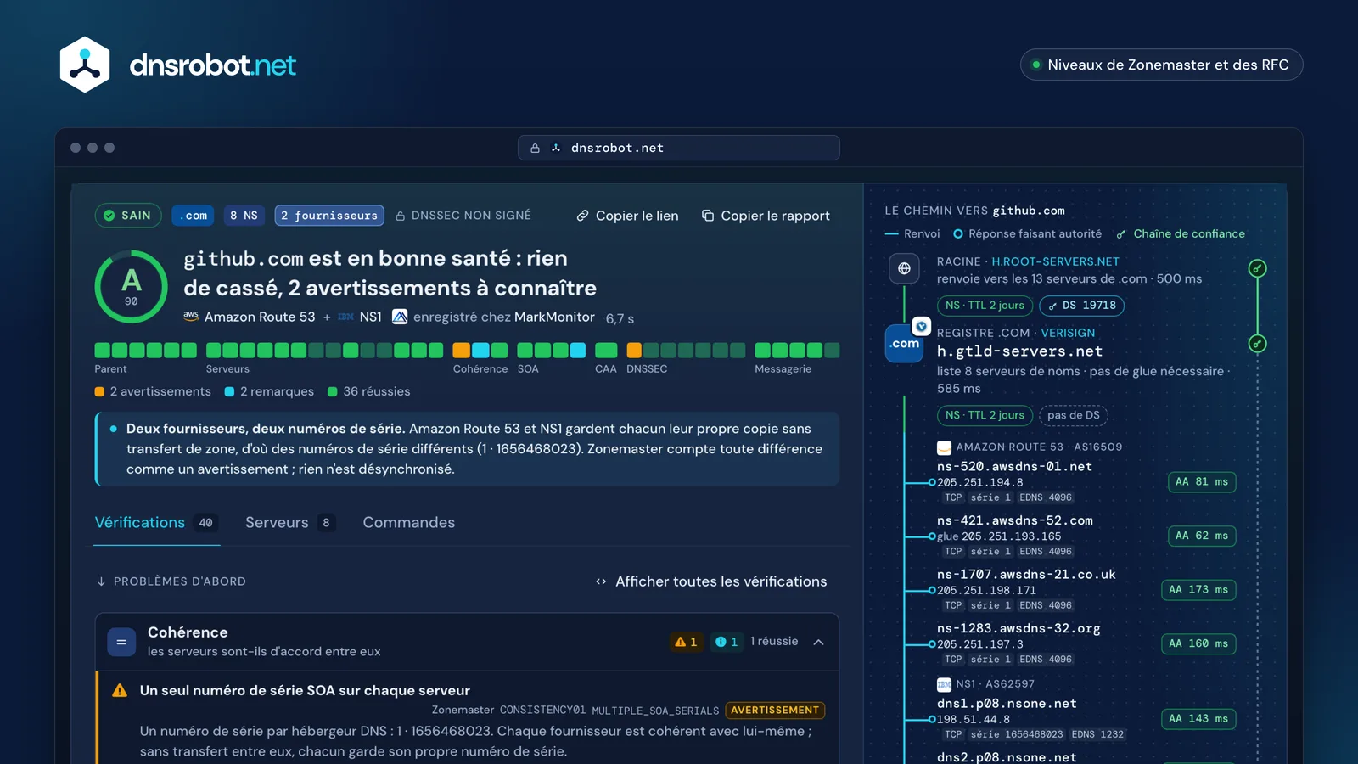
Task: Click dns1.p08.nsone.net server entry
Action: pos(1007,704)
